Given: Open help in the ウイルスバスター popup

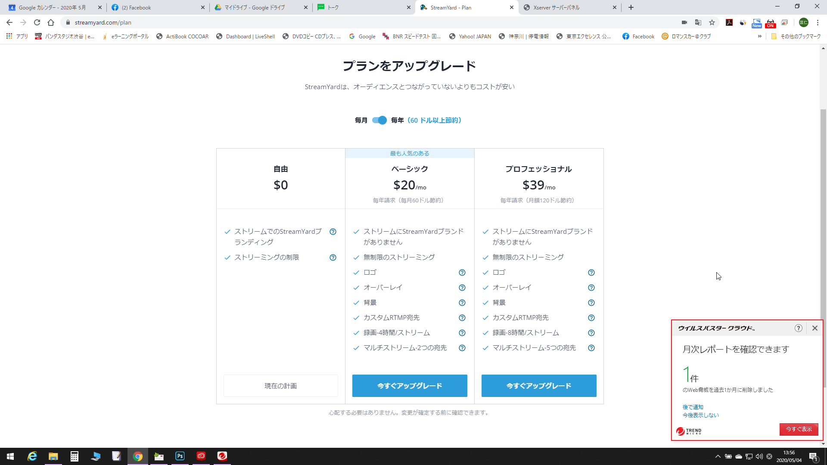Looking at the screenshot, I should [799, 328].
